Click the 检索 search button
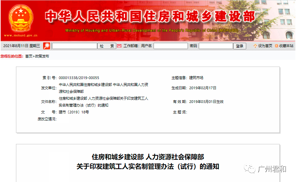Image resolution: width=296 pixels, height=182 pixels. pos(107,46)
